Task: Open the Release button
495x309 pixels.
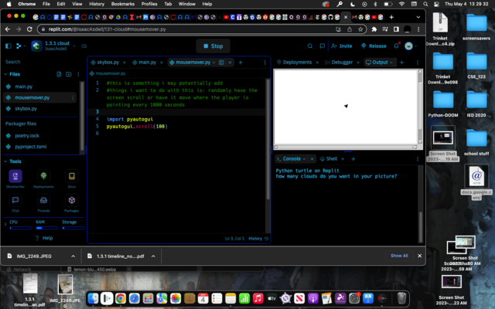Action: 374,46
